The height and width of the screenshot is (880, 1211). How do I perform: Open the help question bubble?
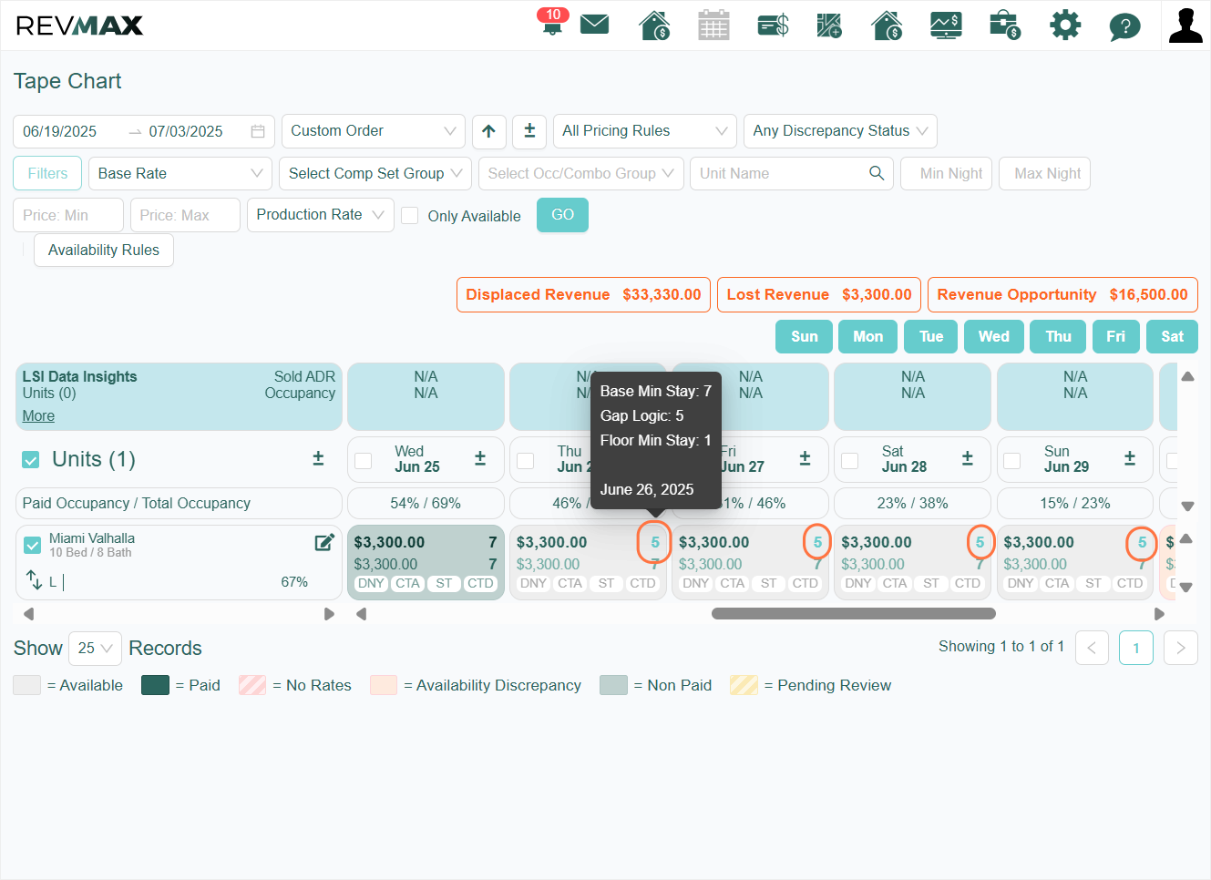[x=1124, y=26]
